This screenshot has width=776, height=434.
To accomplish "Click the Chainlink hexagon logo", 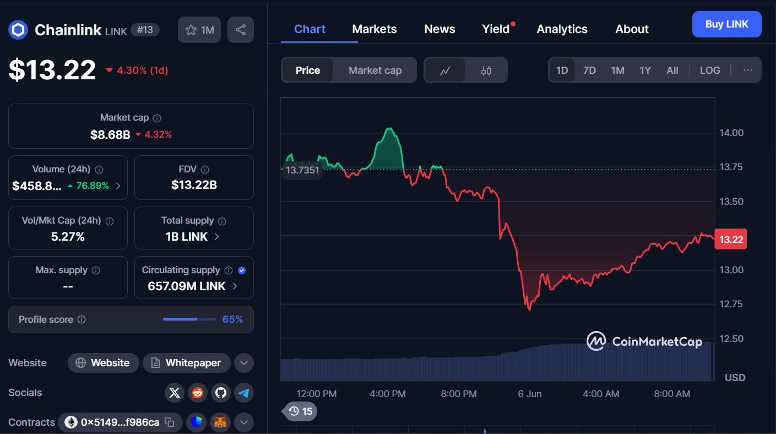I will click(18, 30).
